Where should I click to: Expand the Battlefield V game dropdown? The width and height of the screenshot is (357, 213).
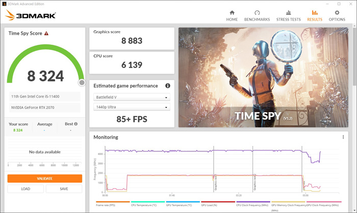[132, 97]
